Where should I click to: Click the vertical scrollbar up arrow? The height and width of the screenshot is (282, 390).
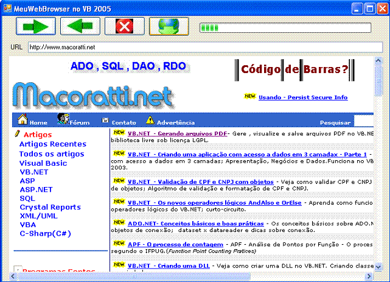[x=378, y=60]
